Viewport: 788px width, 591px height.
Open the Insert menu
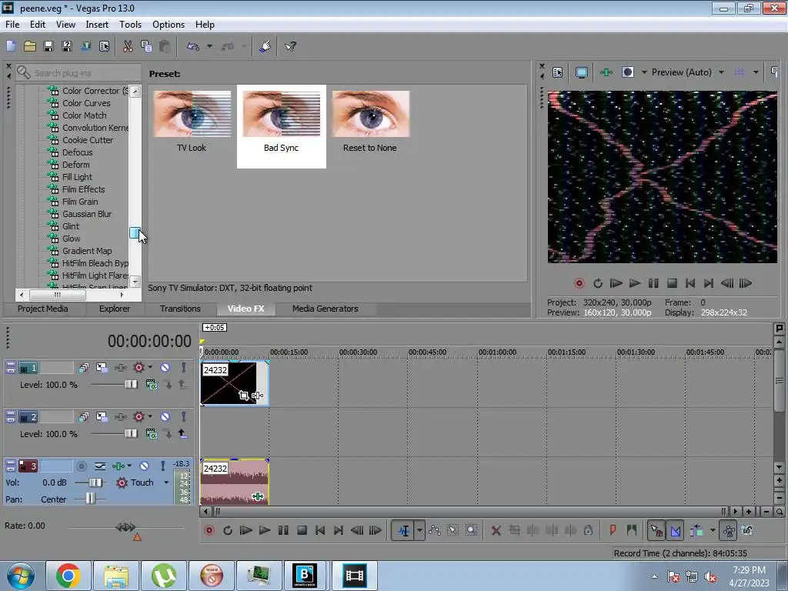coord(97,24)
